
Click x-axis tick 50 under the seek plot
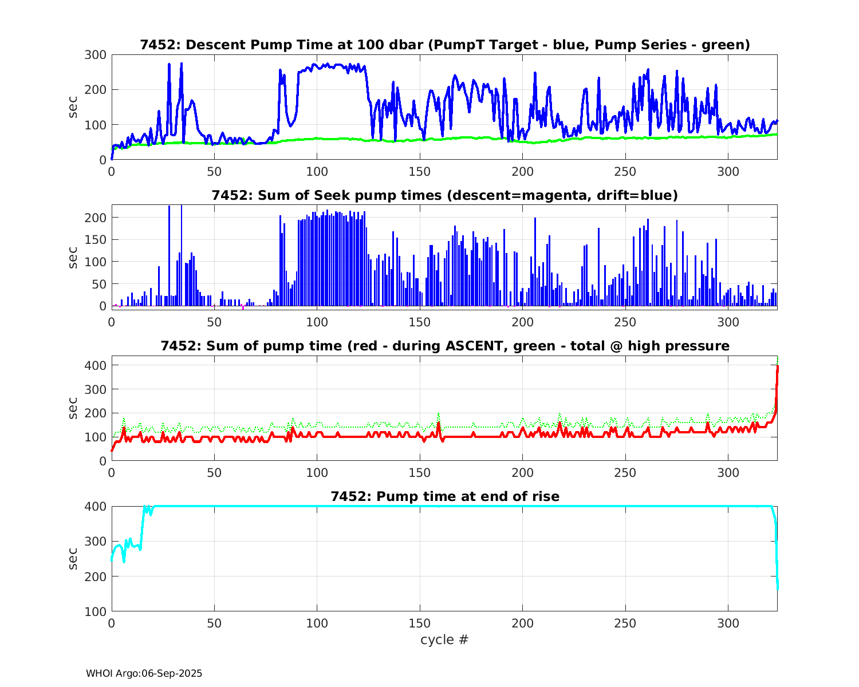(x=214, y=322)
